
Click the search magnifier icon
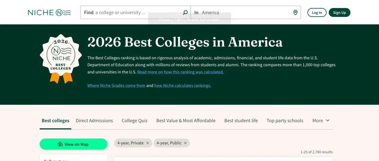(x=185, y=12)
